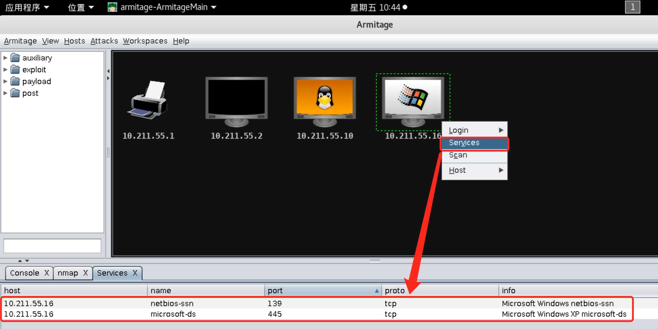Open the Armitage top-level menu

click(20, 41)
